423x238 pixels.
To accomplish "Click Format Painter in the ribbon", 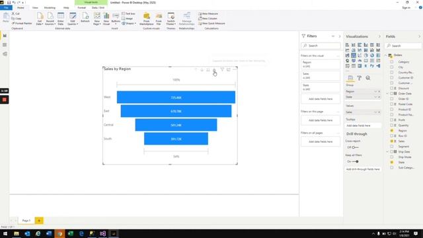I will [x=22, y=24].
